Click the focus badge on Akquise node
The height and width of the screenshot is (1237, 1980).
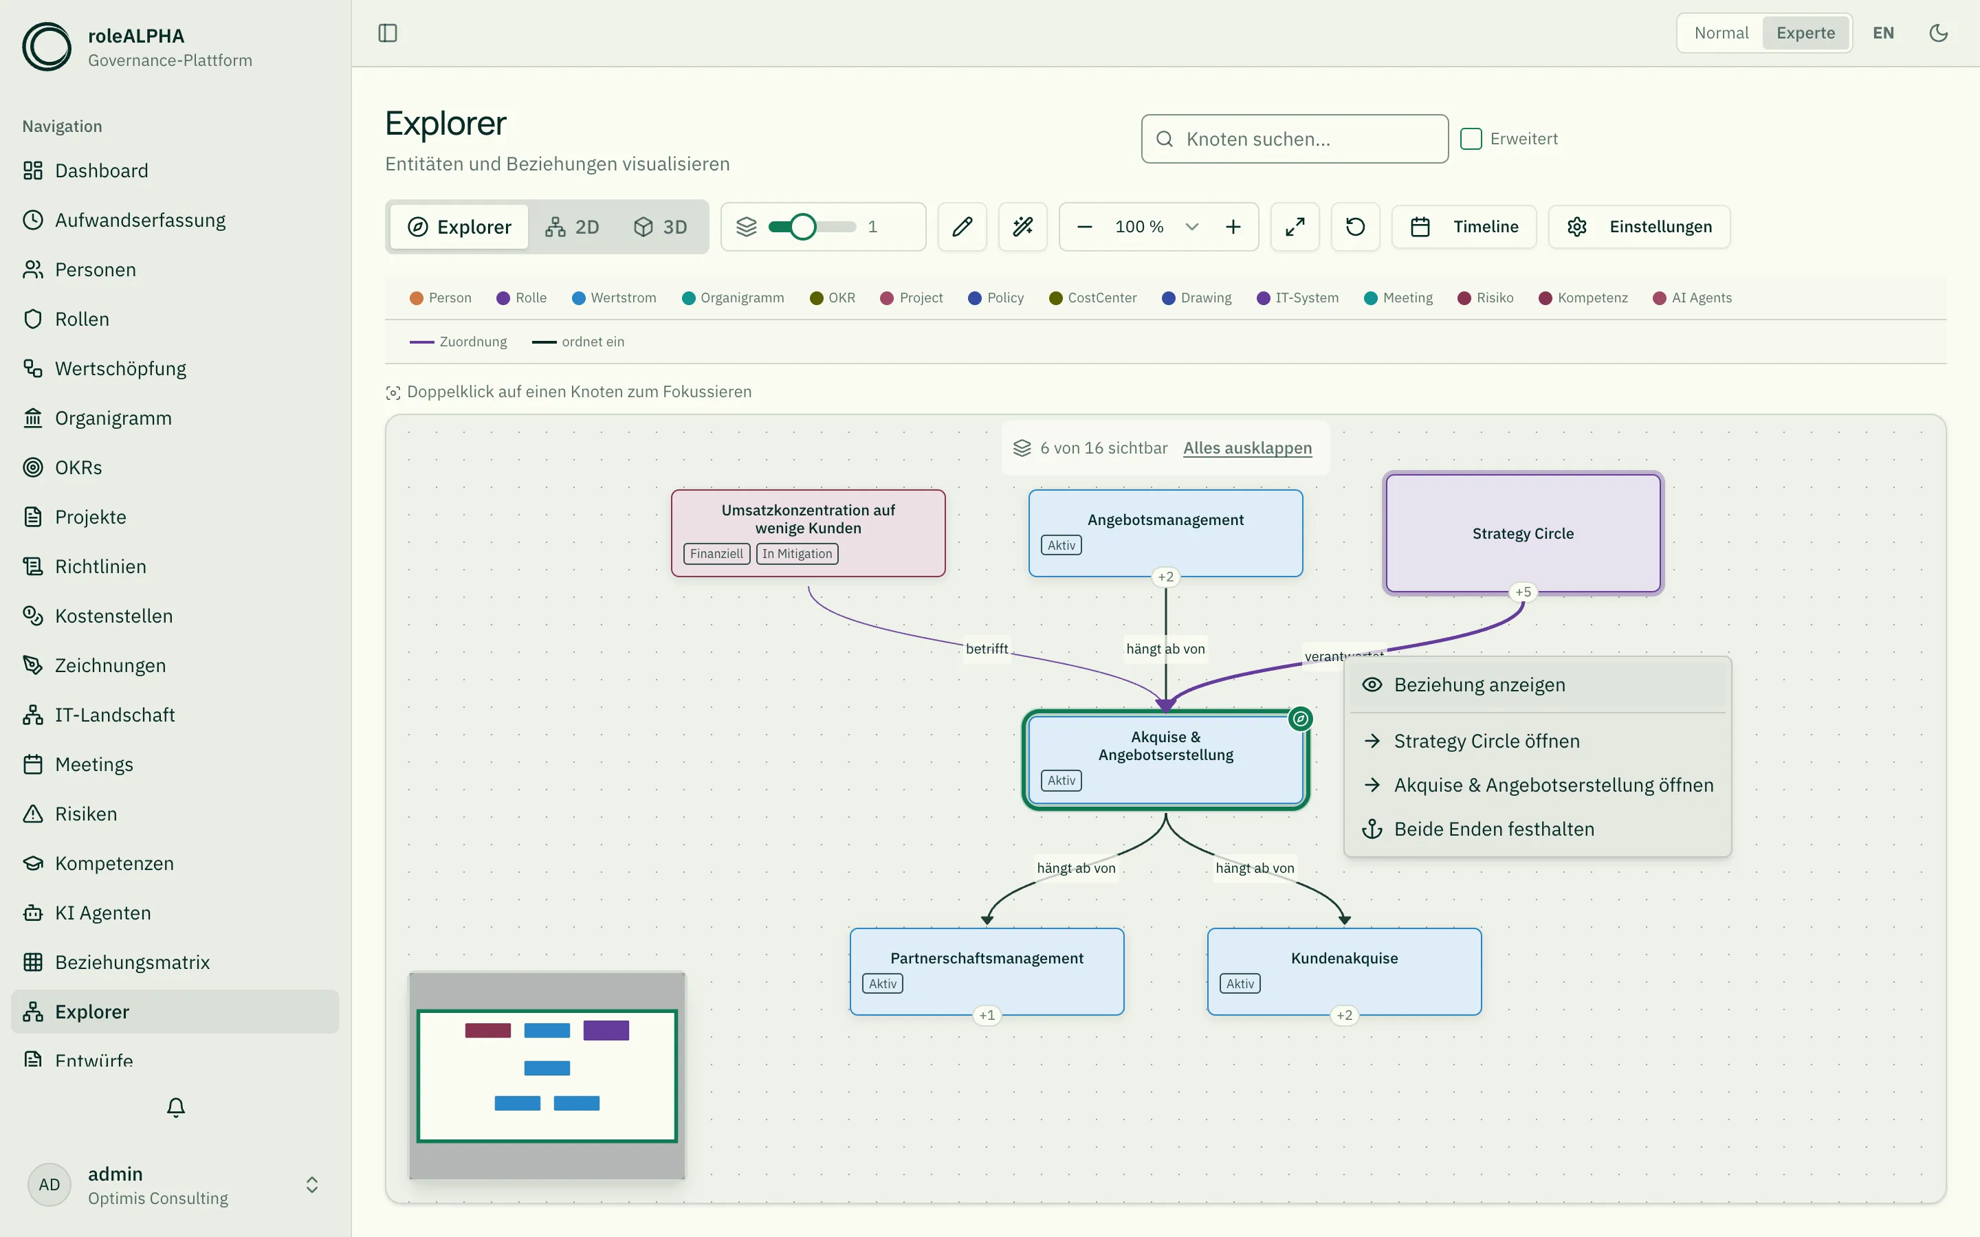(1300, 719)
